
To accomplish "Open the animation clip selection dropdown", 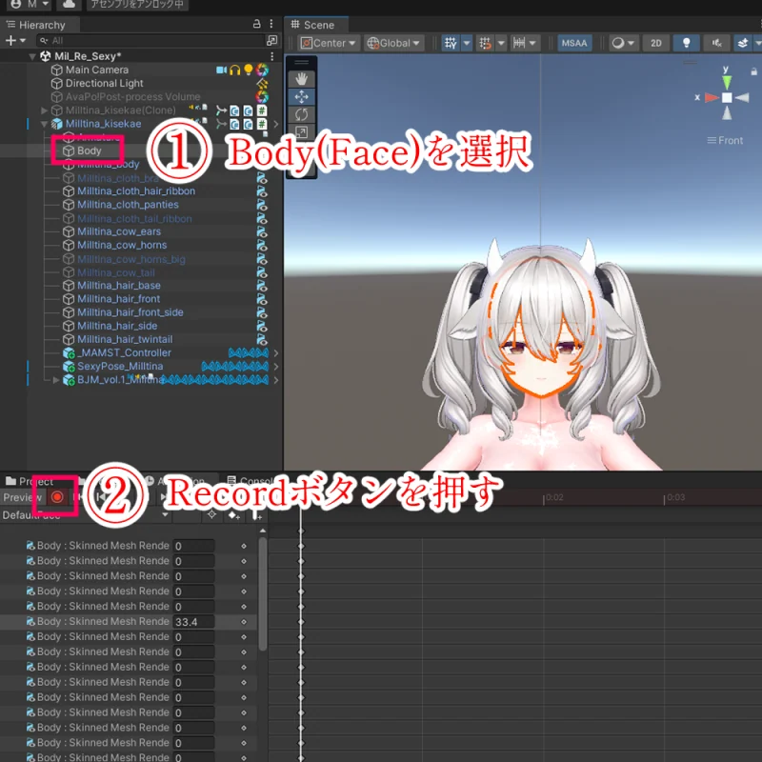I will (x=85, y=515).
